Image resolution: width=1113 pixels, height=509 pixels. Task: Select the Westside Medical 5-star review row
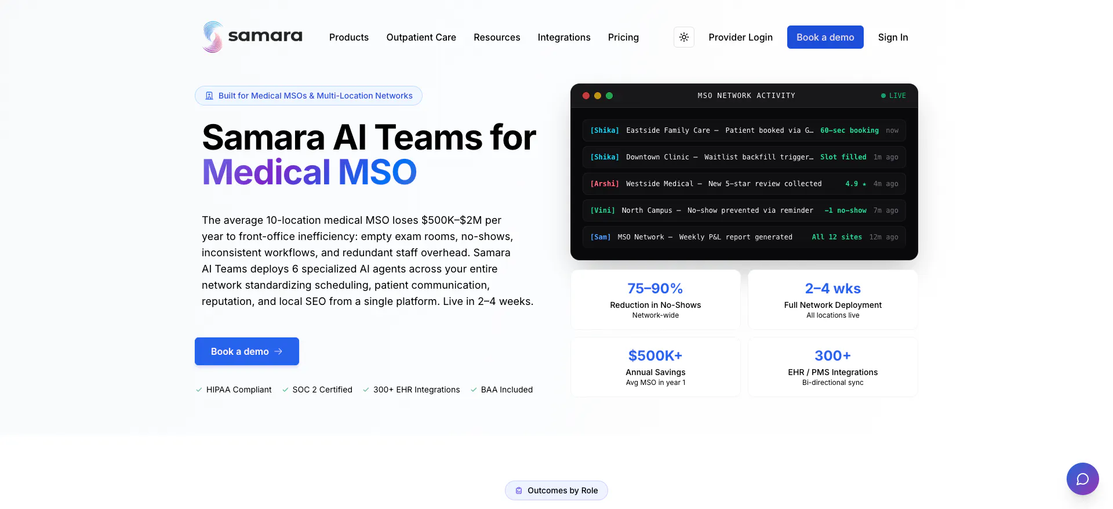coord(744,184)
